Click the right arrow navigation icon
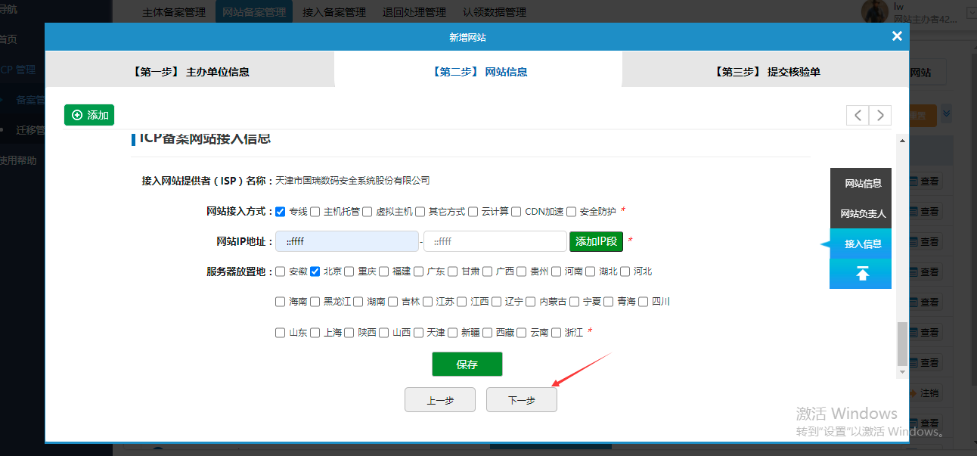Viewport: 977px width, 456px height. coord(880,115)
